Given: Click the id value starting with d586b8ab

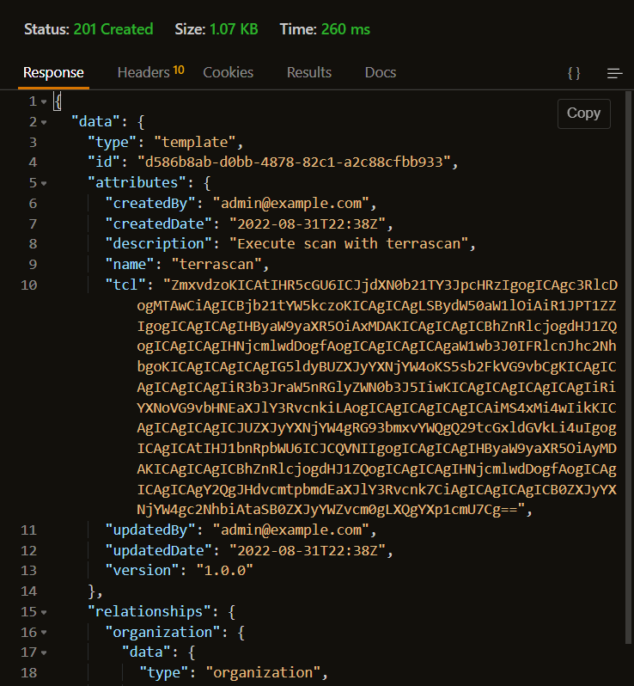Looking at the screenshot, I should 299,162.
